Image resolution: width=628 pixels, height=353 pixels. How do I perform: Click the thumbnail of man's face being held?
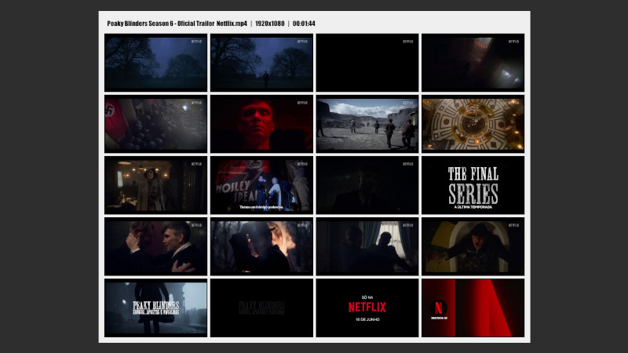[155, 246]
